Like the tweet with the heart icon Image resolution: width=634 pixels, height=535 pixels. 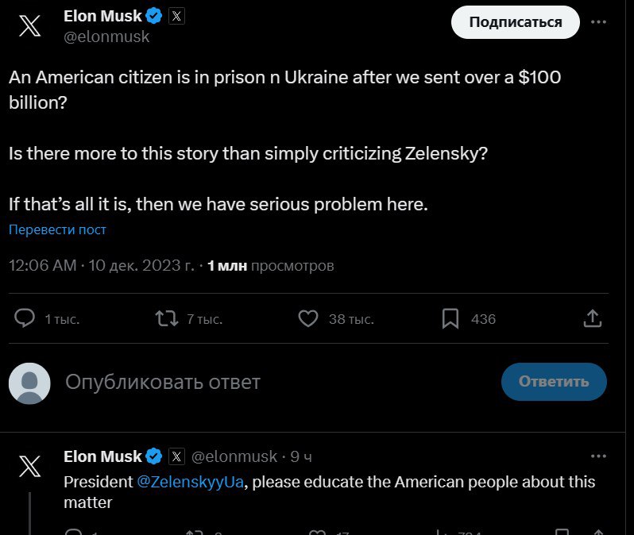(308, 318)
